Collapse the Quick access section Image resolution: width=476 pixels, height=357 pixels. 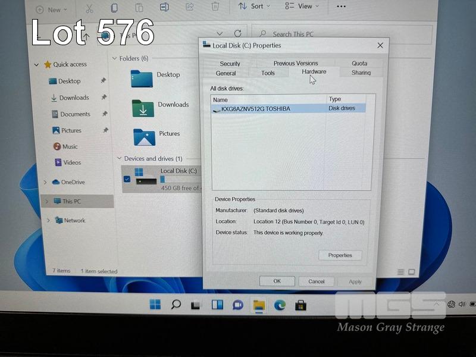click(37, 64)
